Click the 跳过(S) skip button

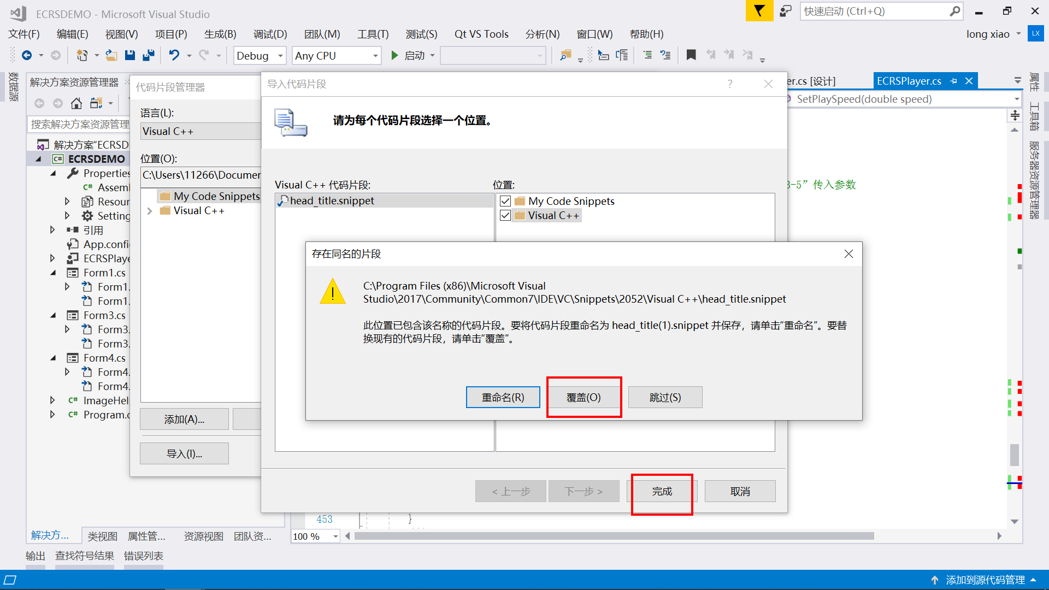tap(665, 397)
